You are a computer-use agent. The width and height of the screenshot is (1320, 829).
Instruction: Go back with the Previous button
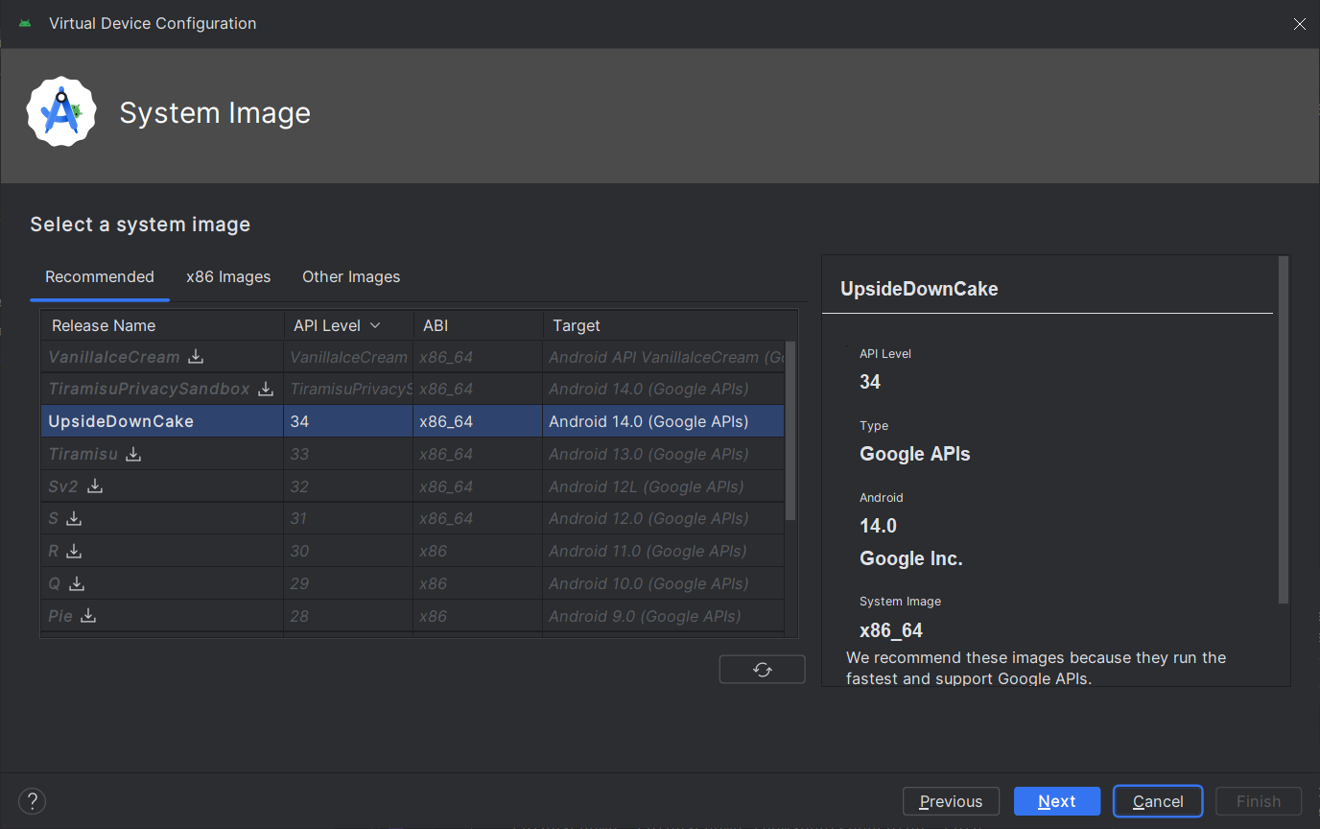click(x=951, y=801)
